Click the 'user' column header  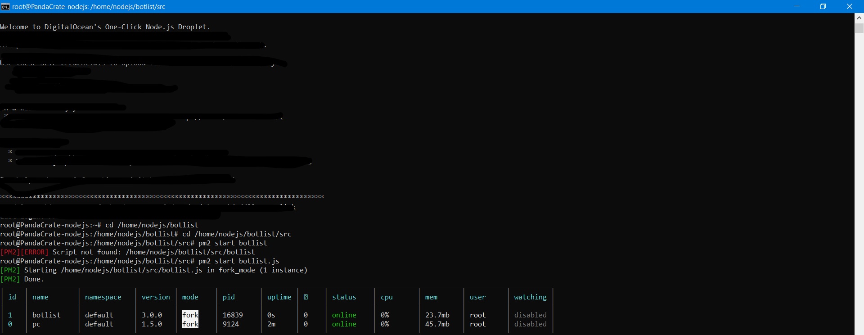pos(478,297)
